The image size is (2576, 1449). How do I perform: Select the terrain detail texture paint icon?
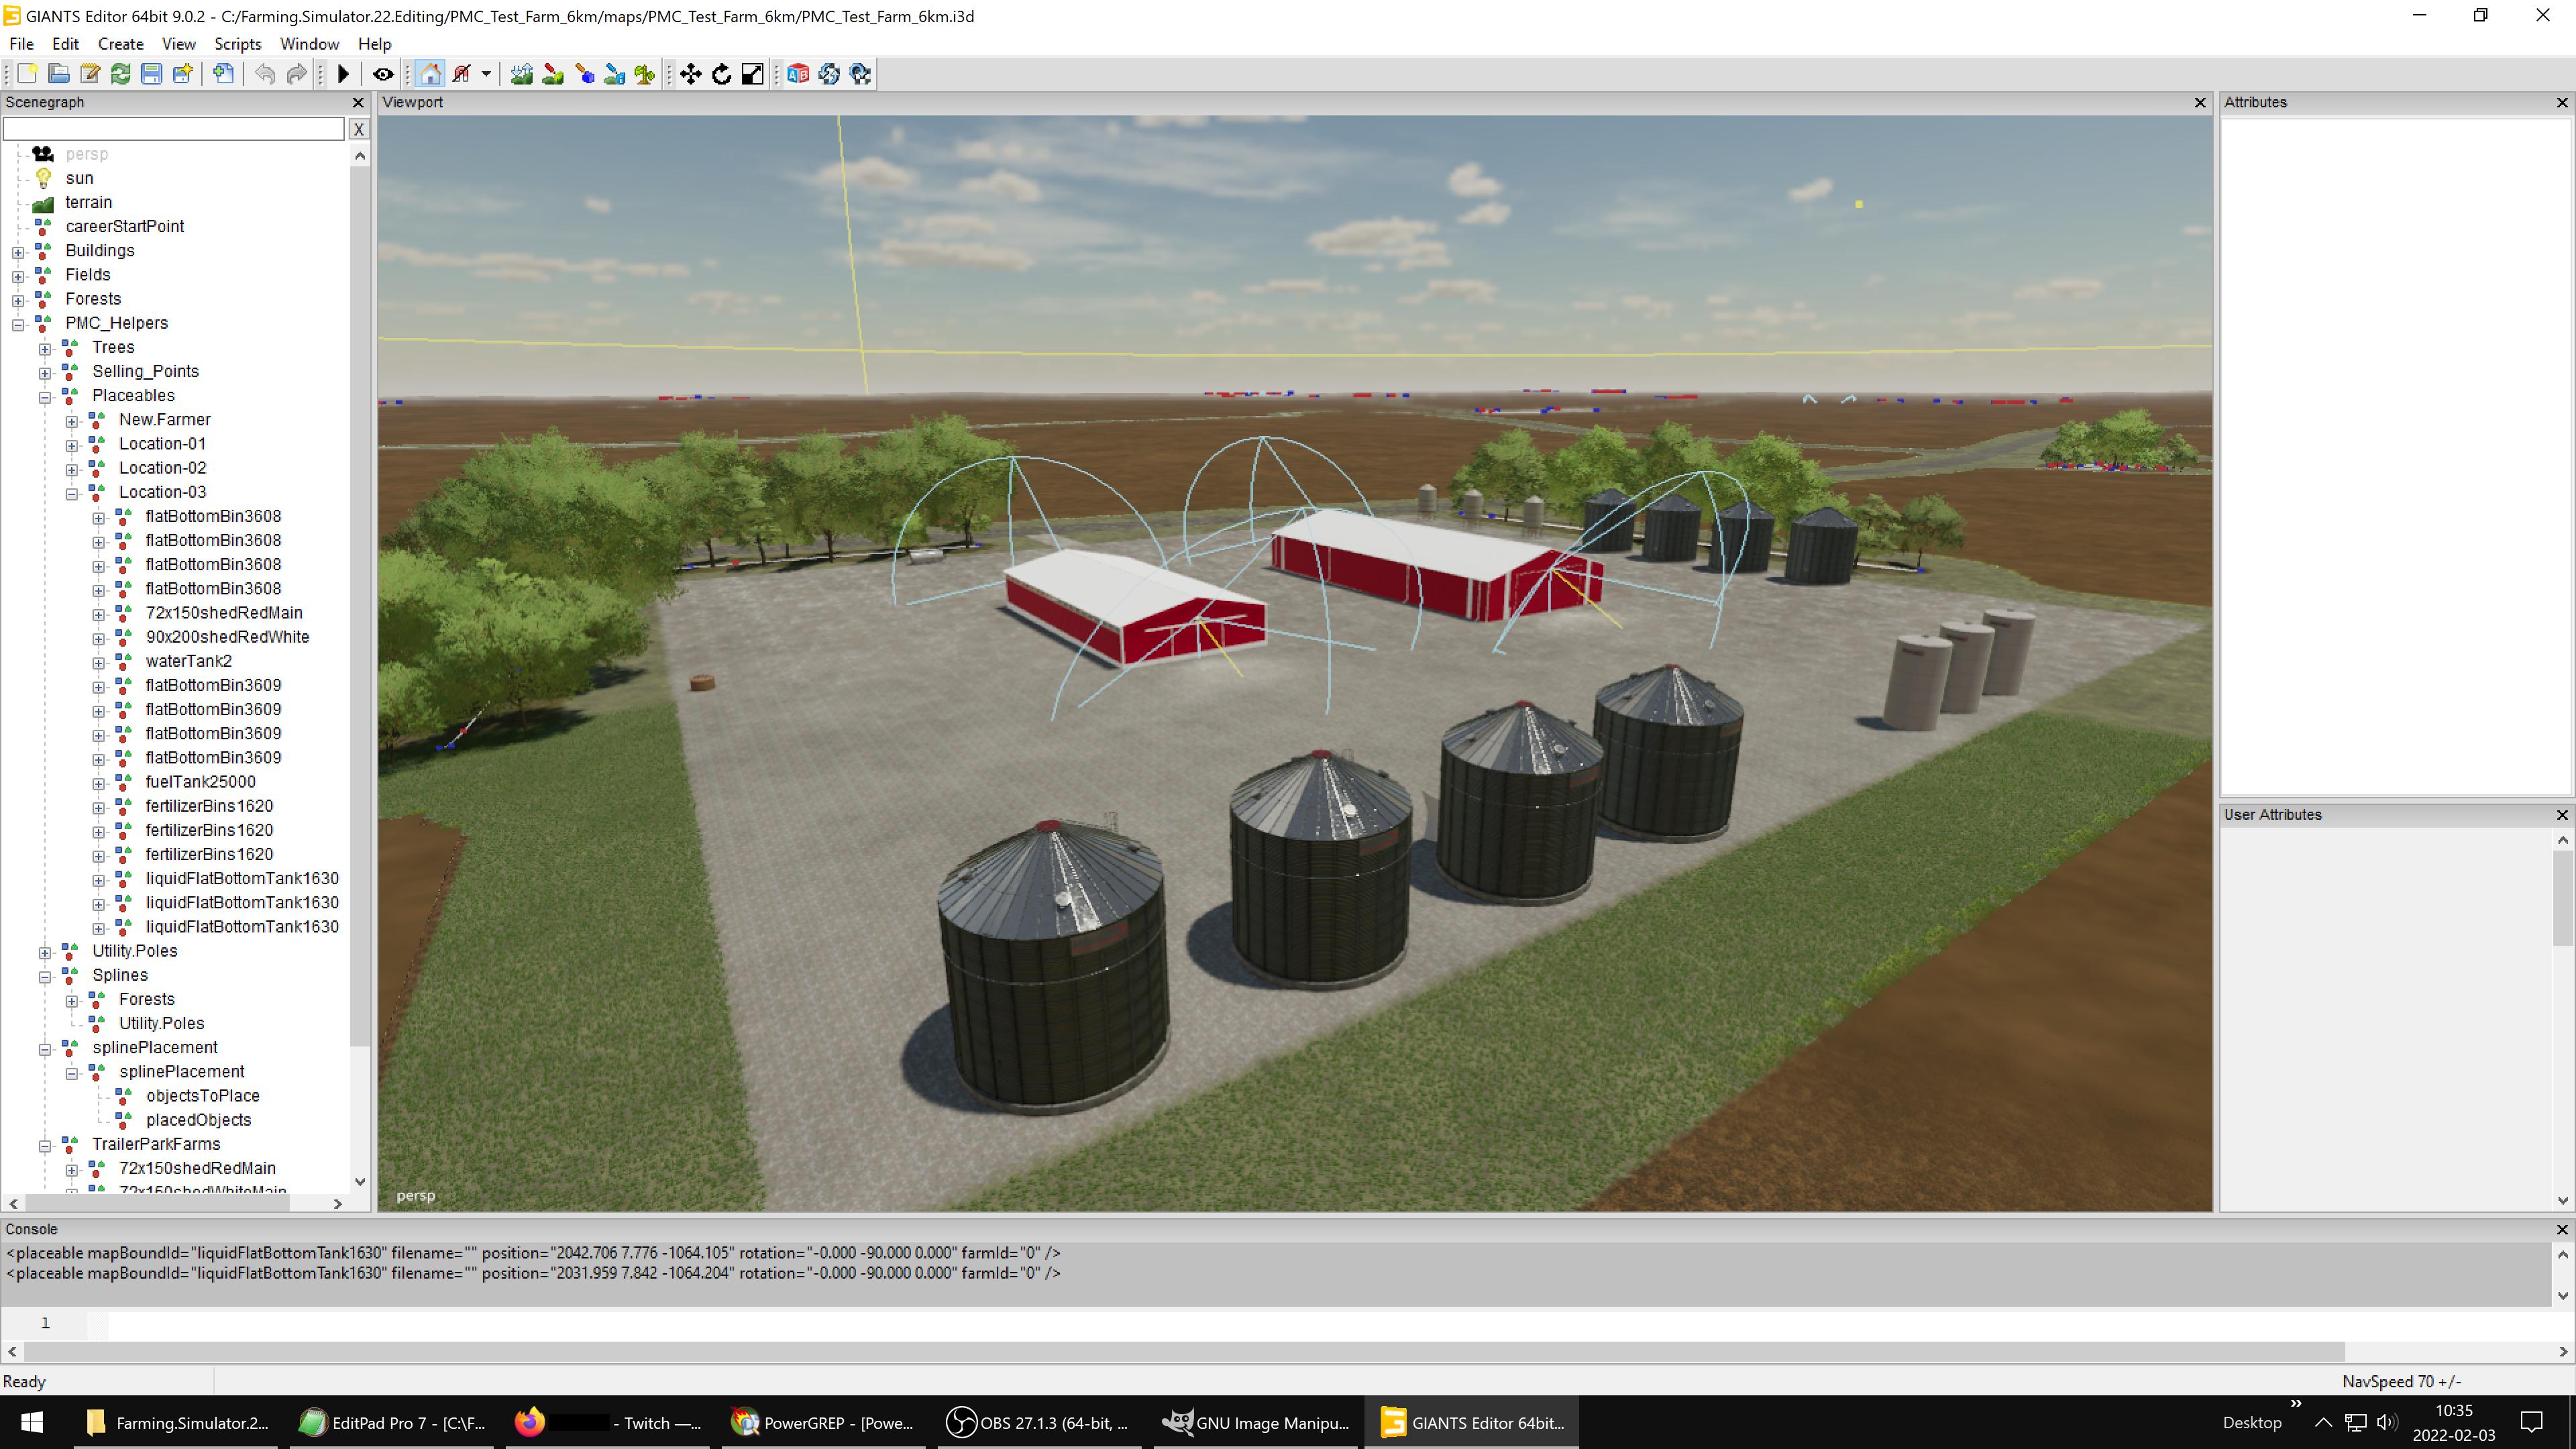(553, 74)
